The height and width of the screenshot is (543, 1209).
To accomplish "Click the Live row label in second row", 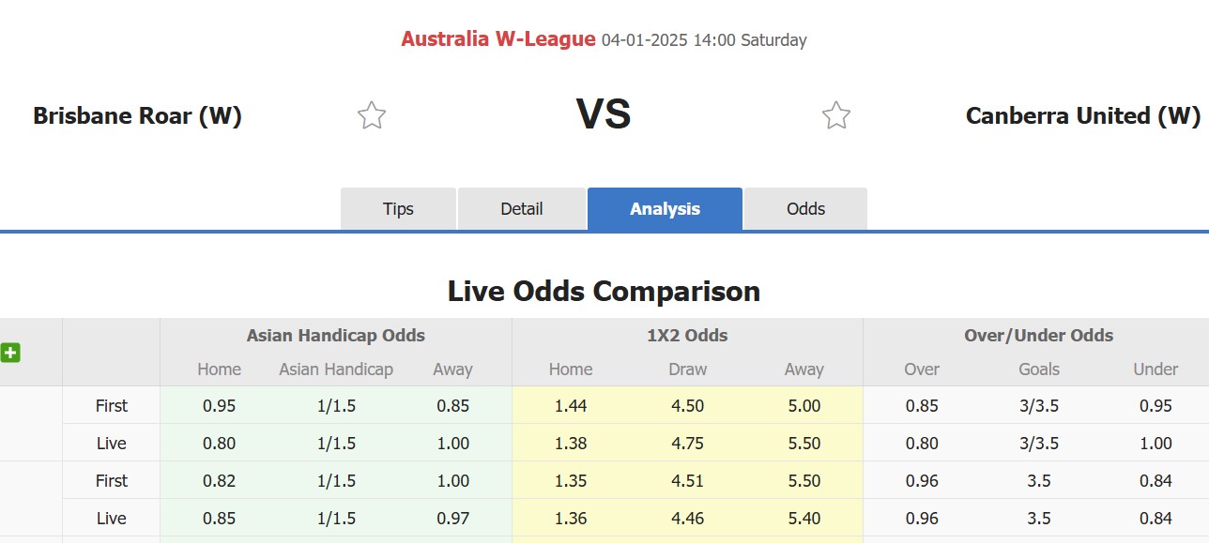I will pos(111,443).
